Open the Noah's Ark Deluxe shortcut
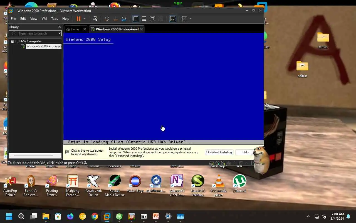Image resolution: width=356 pixels, height=223 pixels. pyautogui.click(x=94, y=185)
